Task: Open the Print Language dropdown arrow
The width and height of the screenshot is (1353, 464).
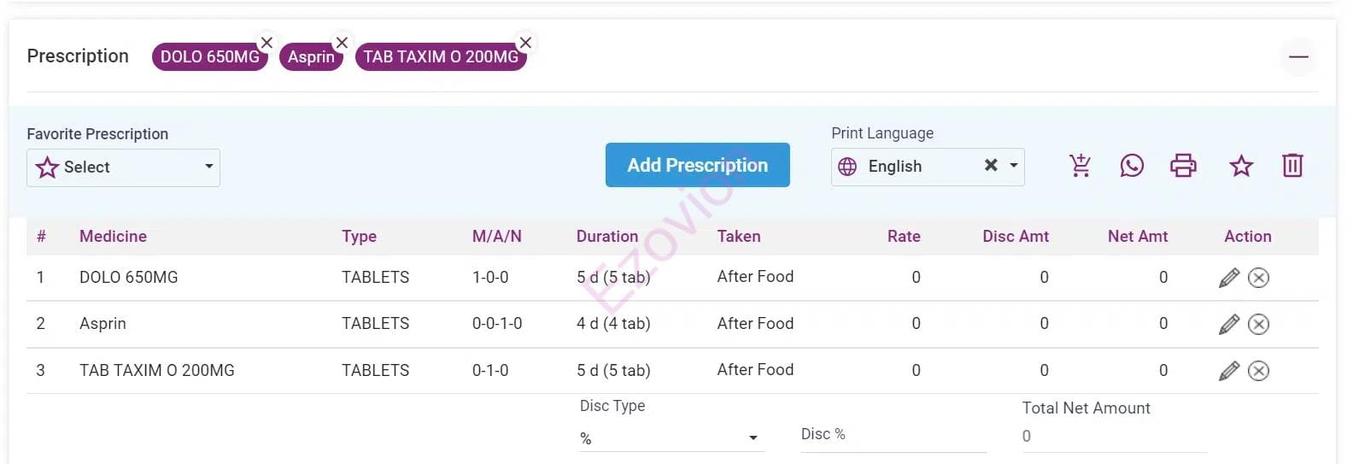Action: (x=1014, y=166)
